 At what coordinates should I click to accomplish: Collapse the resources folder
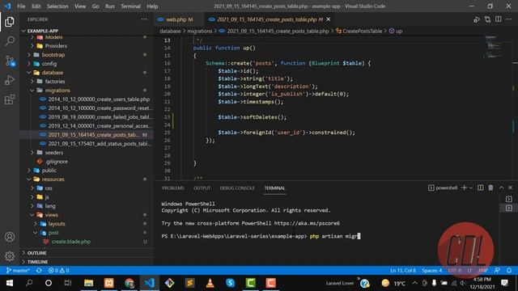pos(29,179)
